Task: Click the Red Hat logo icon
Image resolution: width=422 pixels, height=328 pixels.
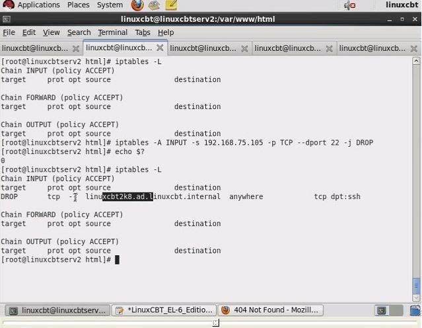Action: (x=9, y=5)
